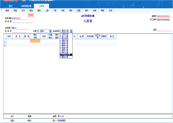Click the 业务部门 field showing 部门一
The image size is (173, 123).
(20, 28)
